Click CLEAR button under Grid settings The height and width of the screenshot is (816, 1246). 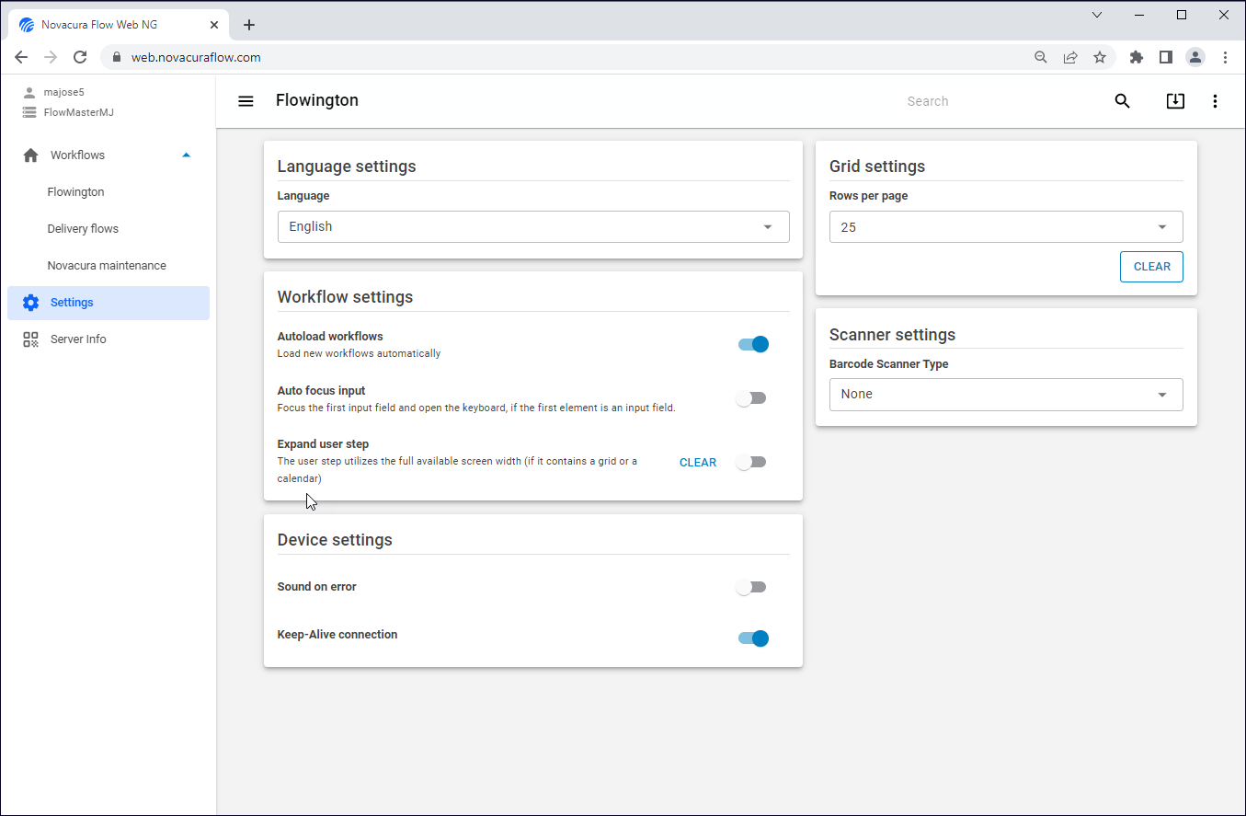coord(1151,267)
